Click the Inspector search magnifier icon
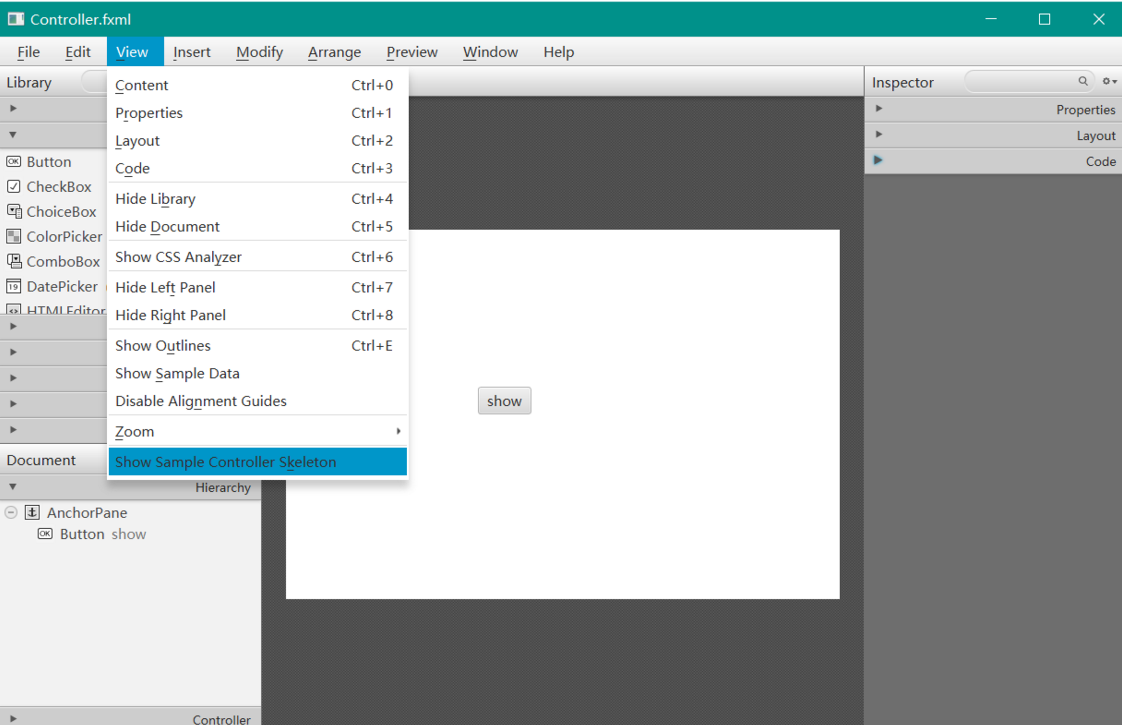Screen dimensions: 1122x725 click(x=1083, y=81)
